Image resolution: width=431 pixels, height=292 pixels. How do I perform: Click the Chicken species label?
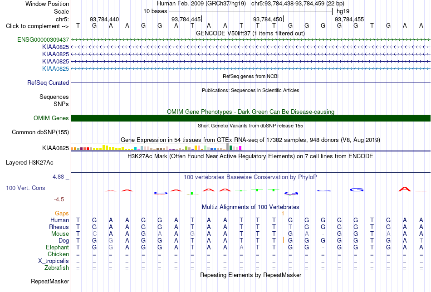pos(58,254)
